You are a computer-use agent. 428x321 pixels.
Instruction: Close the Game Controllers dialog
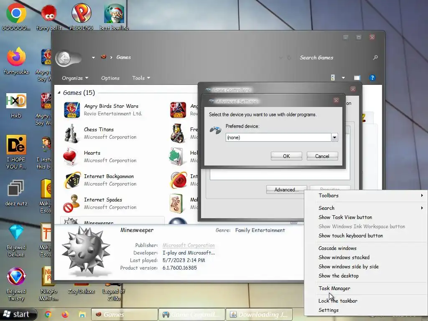(353, 89)
